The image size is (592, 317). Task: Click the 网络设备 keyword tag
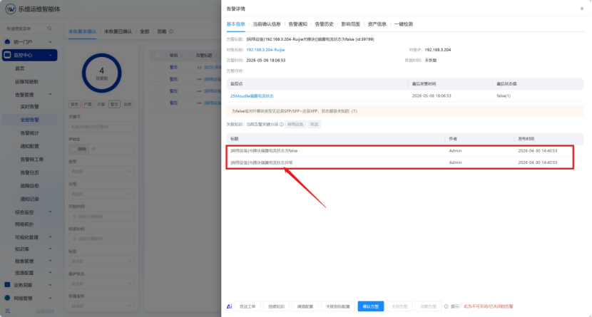pyautogui.click(x=295, y=125)
